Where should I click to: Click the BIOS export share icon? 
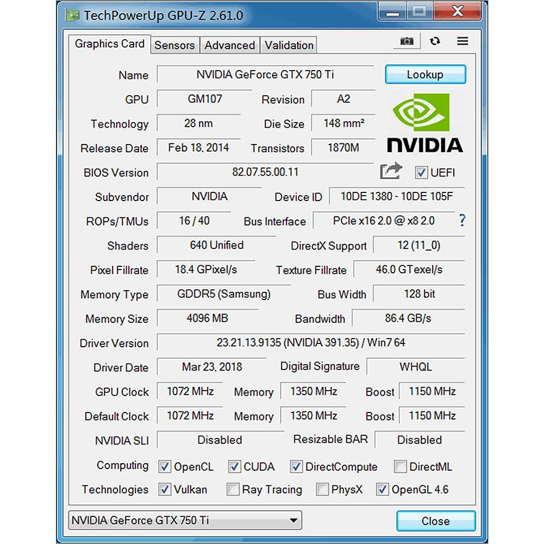coord(391,171)
